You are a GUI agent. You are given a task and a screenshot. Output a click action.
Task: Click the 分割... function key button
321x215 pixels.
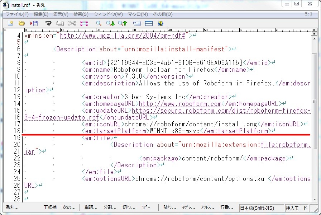[110, 207]
